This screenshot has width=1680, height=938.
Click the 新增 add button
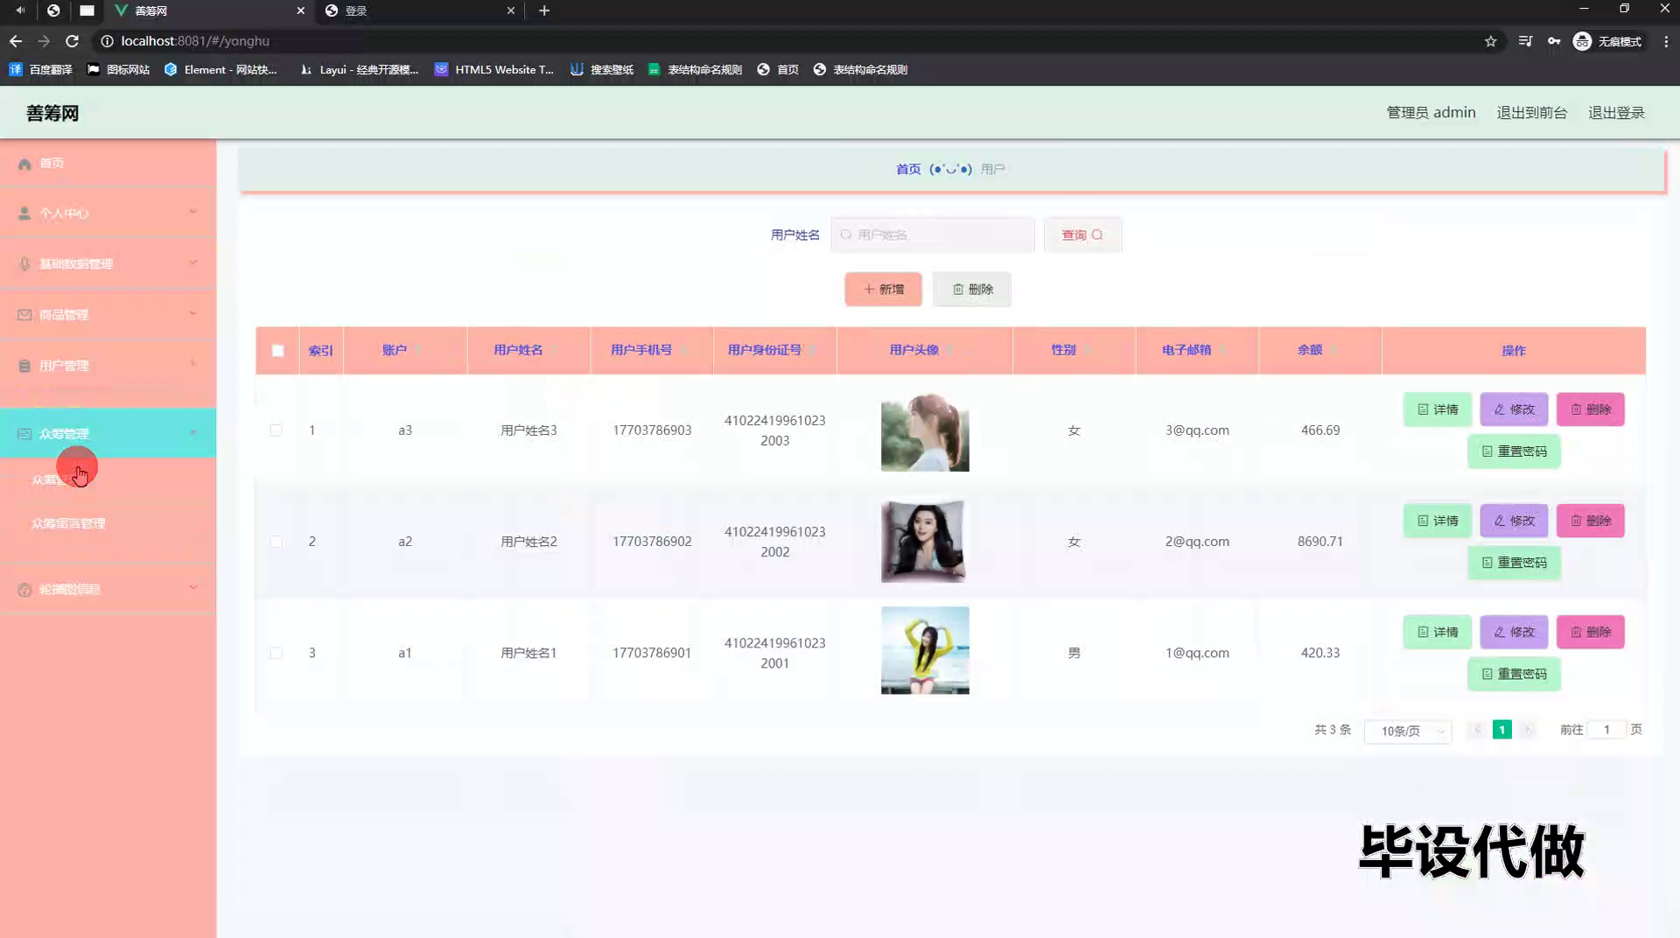pos(883,289)
